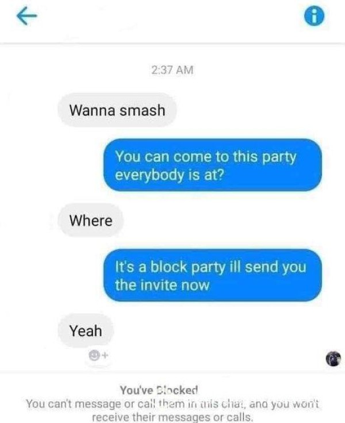Tap the You've Blocked notice heading

tap(159, 390)
